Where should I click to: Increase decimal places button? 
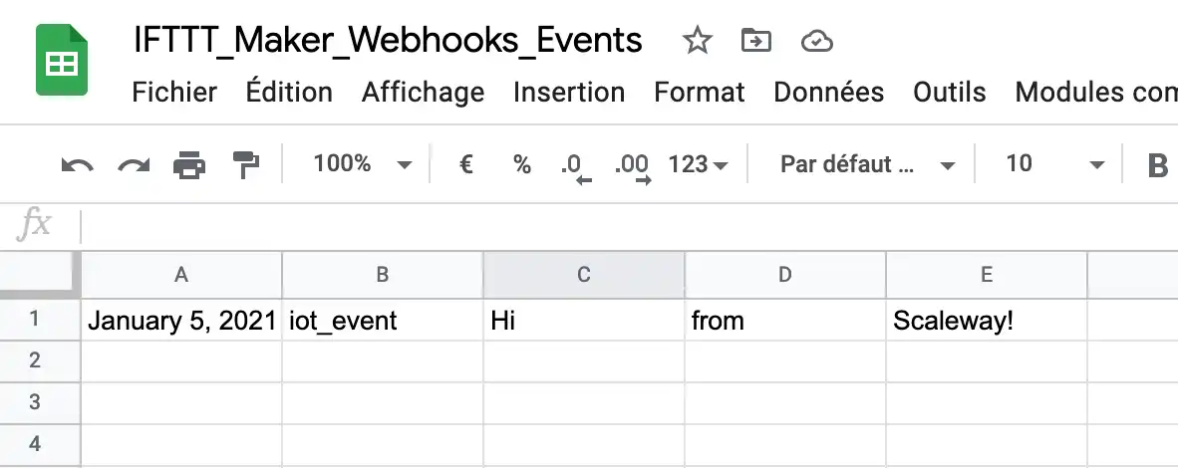[x=632, y=166]
